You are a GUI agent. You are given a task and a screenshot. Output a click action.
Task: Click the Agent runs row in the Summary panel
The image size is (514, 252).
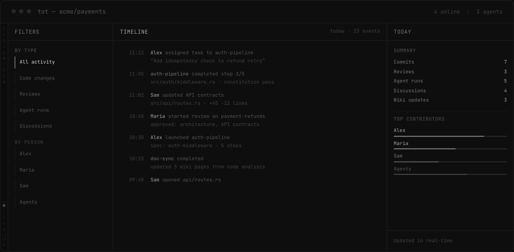click(x=450, y=81)
